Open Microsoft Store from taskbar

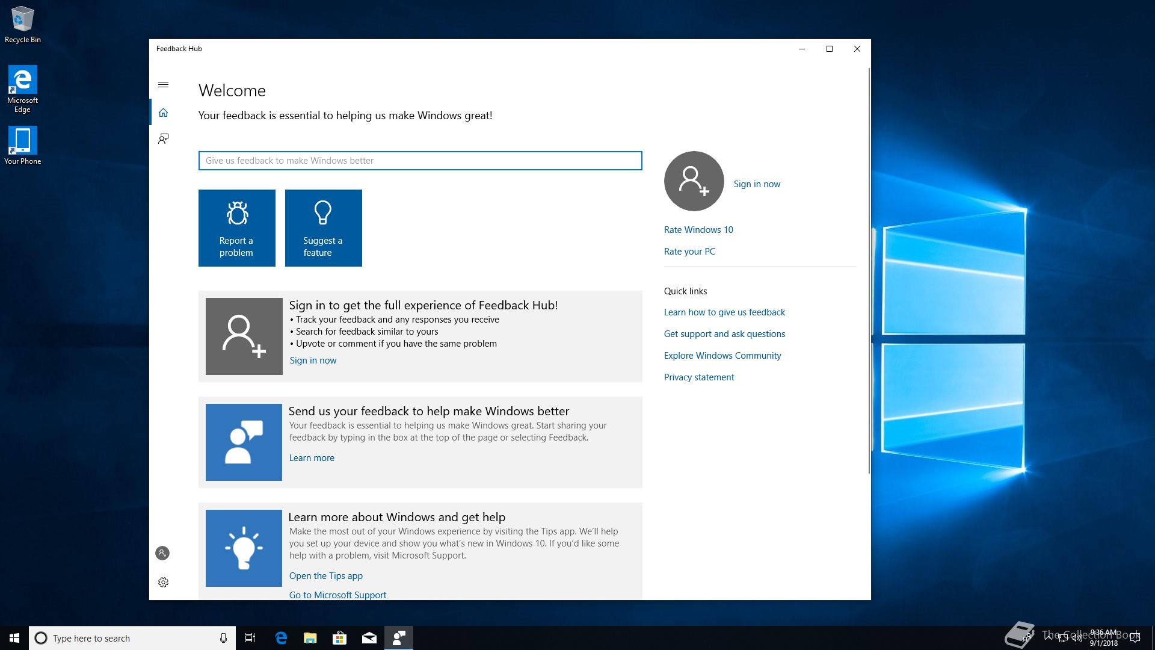click(340, 638)
